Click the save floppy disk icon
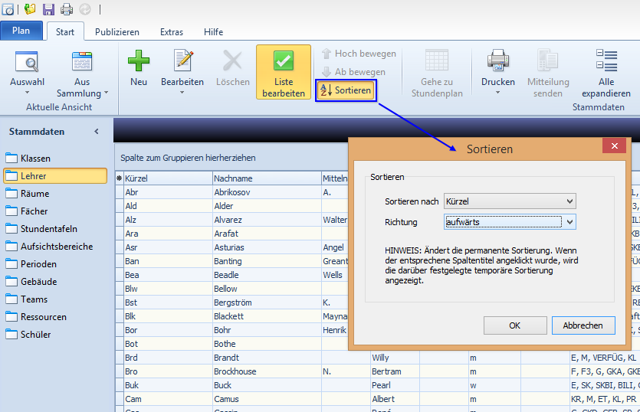The width and height of the screenshot is (640, 412). pos(48,9)
